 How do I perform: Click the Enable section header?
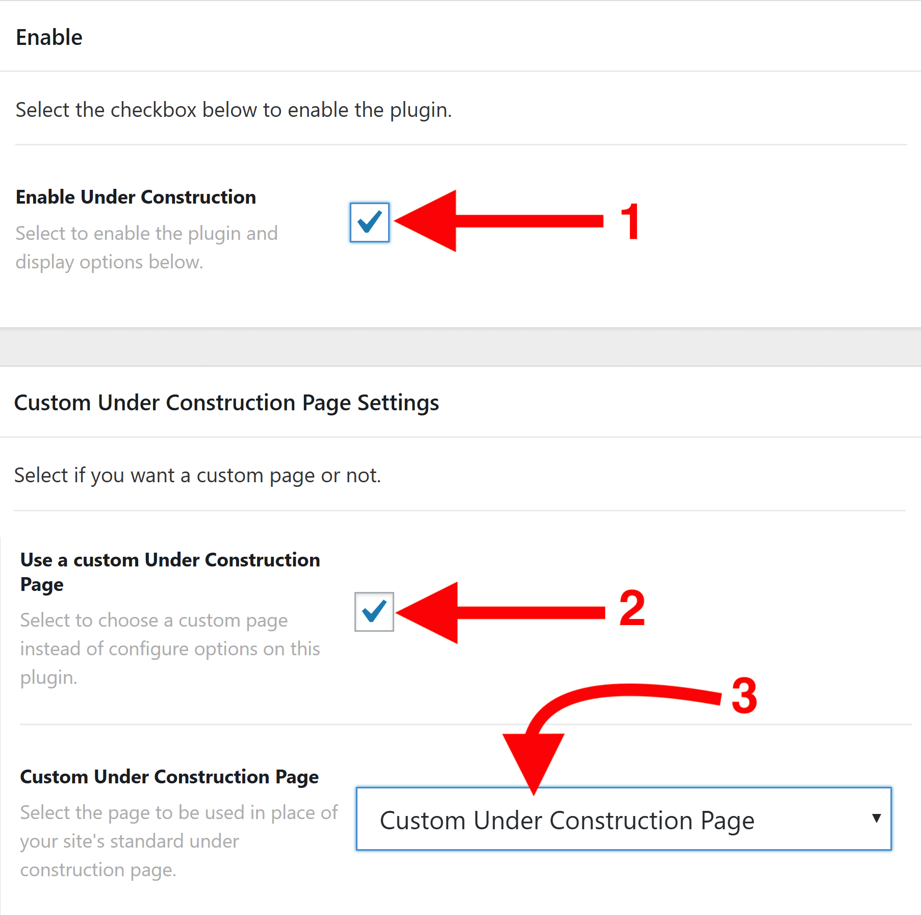coord(49,36)
